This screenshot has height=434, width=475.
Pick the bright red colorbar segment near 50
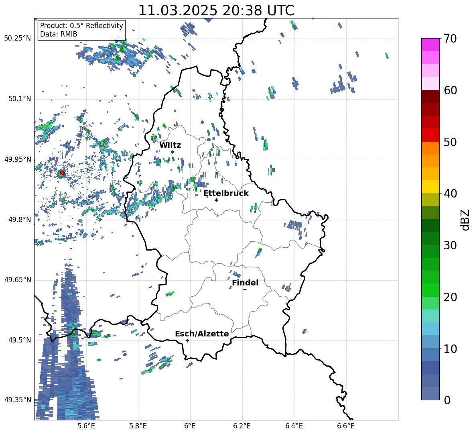coord(430,135)
